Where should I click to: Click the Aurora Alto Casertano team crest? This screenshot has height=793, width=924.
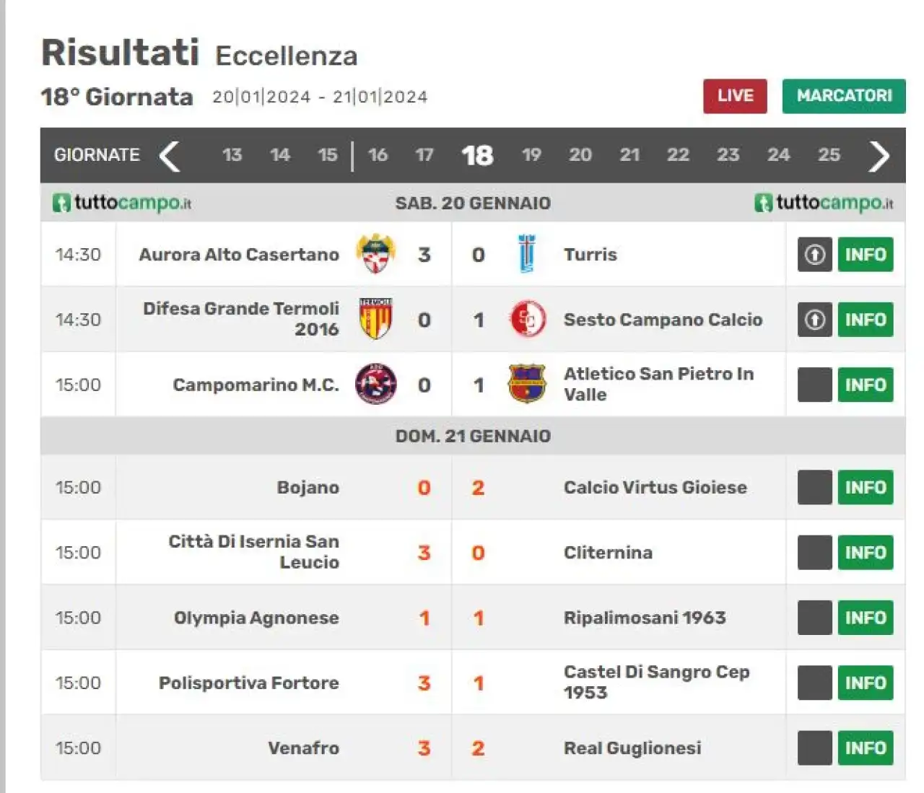point(376,254)
